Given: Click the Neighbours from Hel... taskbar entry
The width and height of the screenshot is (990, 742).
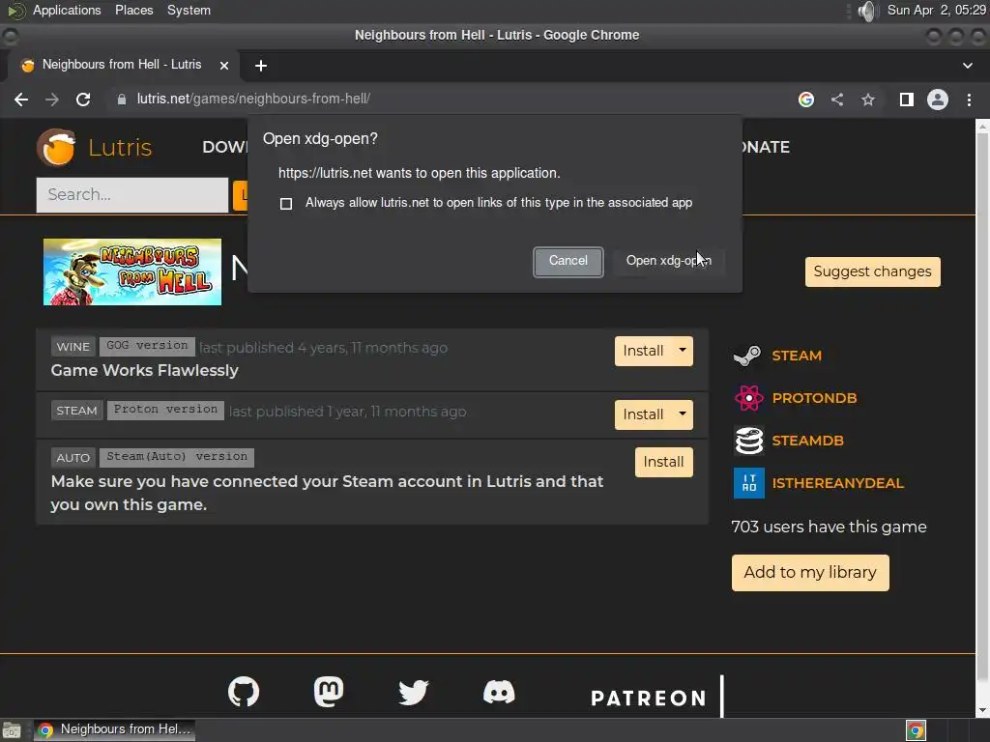Looking at the screenshot, I should pos(115,730).
